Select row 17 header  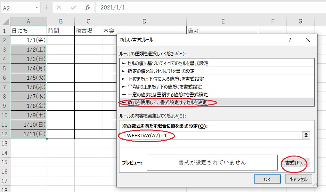tap(5, 181)
